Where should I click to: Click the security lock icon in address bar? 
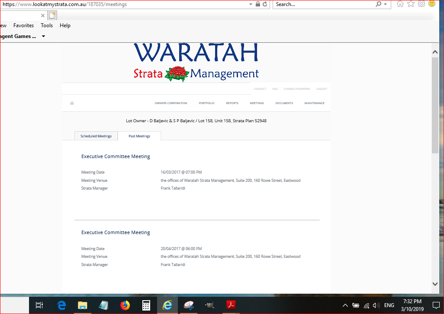(x=257, y=4)
